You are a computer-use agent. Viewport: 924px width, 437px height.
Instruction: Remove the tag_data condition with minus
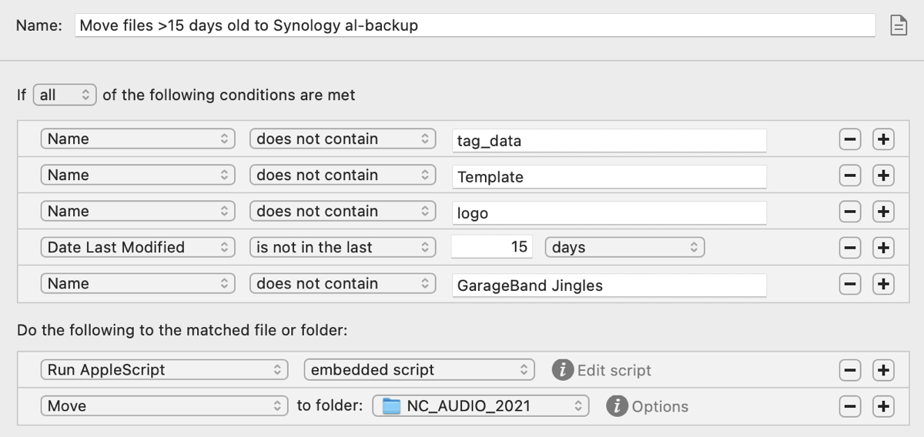[850, 140]
